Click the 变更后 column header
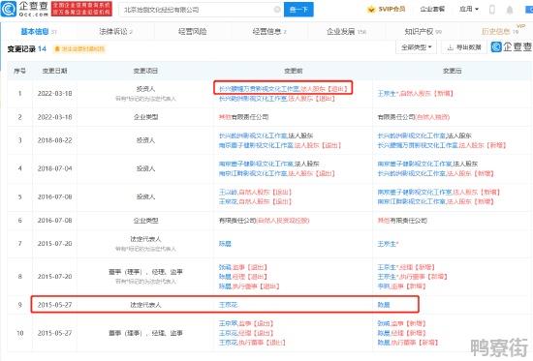Screen dimensions: 533x361 tap(453, 71)
